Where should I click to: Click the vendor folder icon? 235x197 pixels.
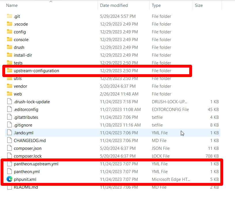[10, 86]
